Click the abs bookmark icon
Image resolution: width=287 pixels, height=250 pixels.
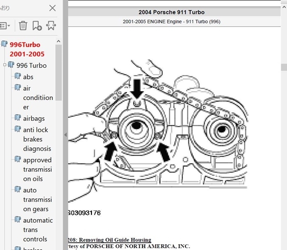point(18,76)
